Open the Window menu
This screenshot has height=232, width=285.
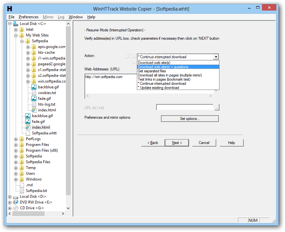point(75,17)
